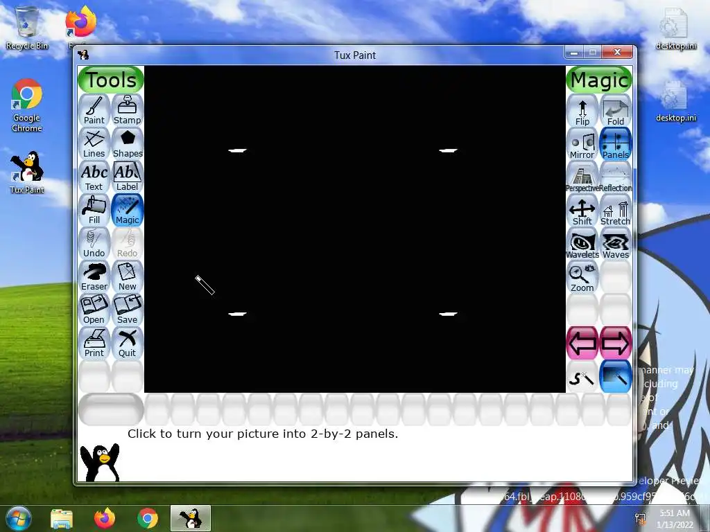Open the Windows Start menu
The image size is (710, 532).
coord(17,518)
